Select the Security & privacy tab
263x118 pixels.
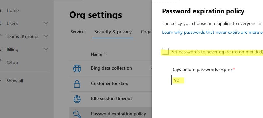(x=113, y=32)
